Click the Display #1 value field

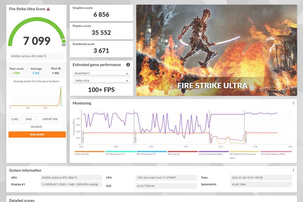71,184
